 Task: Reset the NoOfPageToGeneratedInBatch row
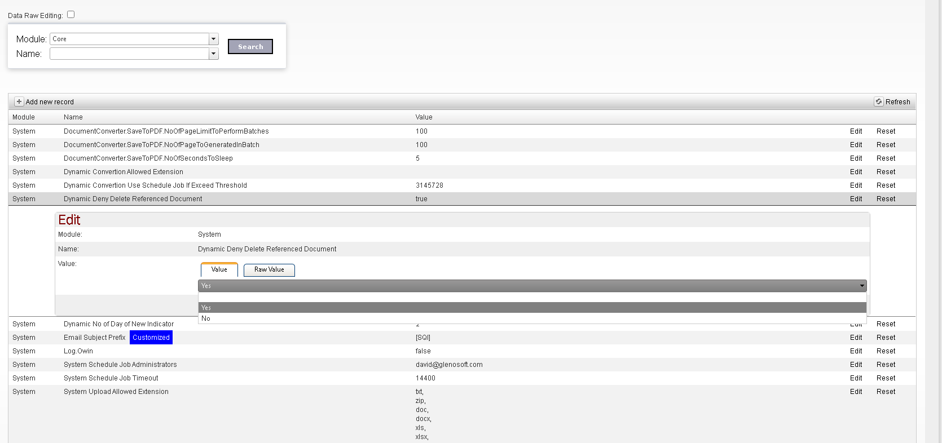pos(886,145)
